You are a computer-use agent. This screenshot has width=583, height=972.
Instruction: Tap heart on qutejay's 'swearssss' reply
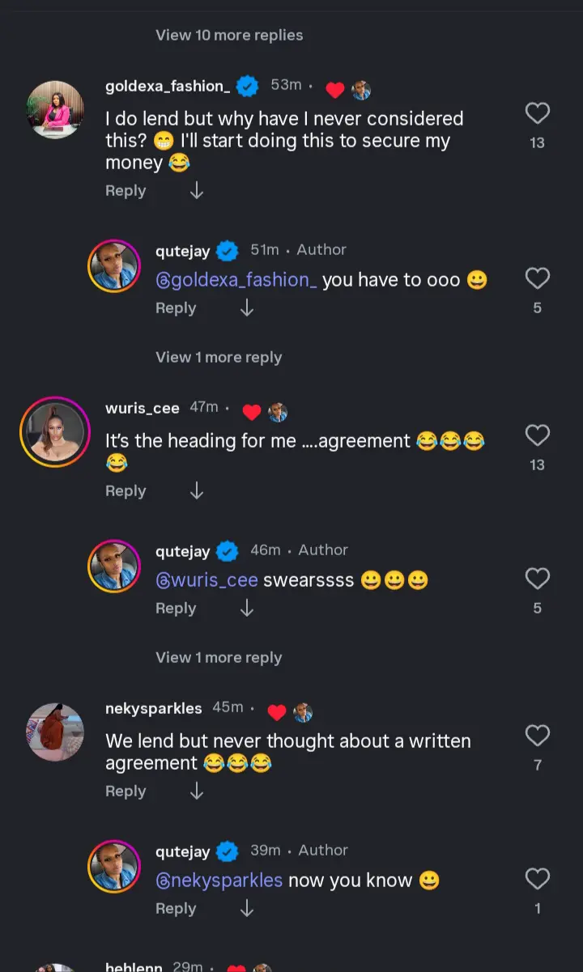coord(538,579)
